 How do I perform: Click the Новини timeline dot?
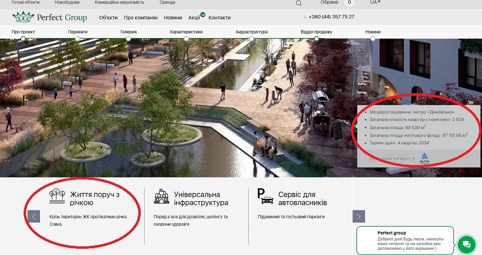[373, 38]
